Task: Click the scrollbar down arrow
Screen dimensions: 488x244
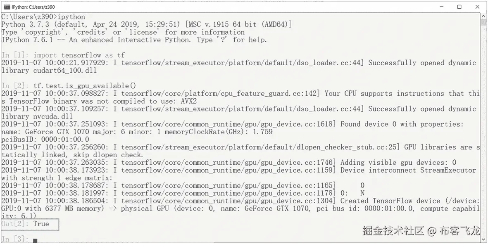Action: [483, 239]
